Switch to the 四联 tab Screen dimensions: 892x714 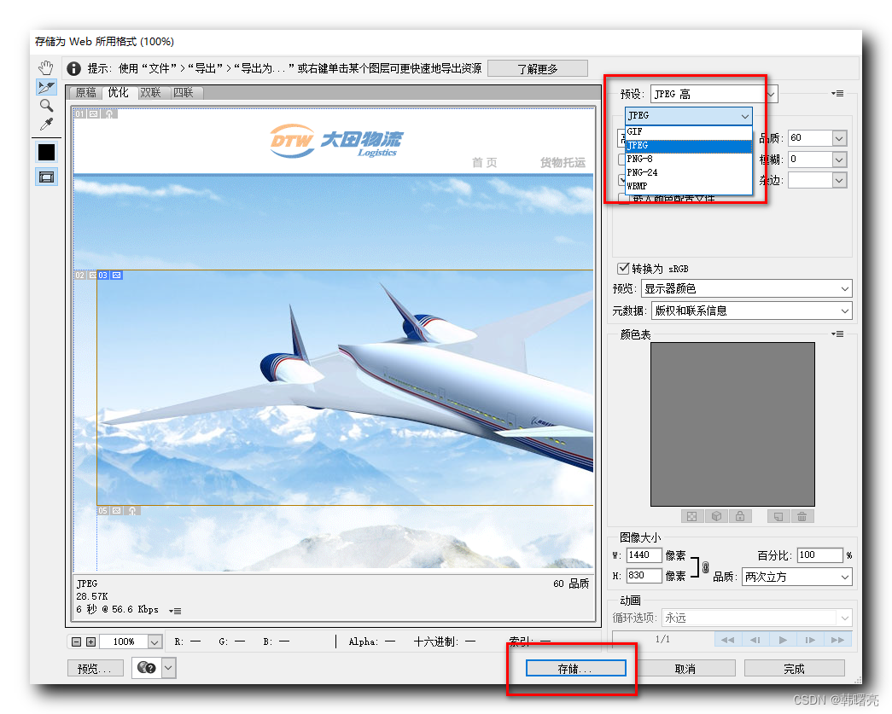[184, 93]
